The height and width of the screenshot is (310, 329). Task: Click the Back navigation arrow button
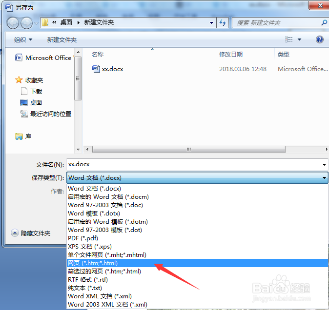point(13,23)
